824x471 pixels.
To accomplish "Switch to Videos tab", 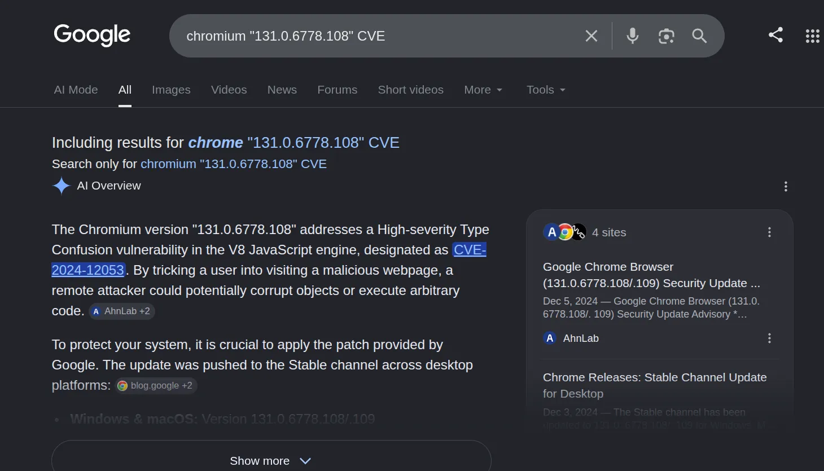I will point(229,90).
